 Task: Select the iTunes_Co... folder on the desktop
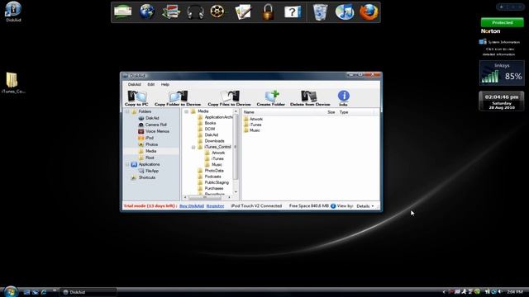pyautogui.click(x=13, y=82)
